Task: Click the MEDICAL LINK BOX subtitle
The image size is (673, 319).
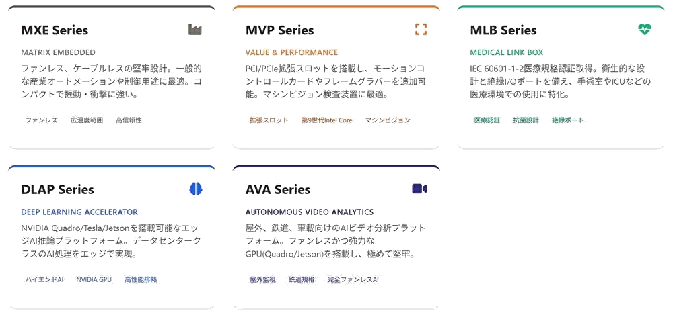Action: point(506,52)
